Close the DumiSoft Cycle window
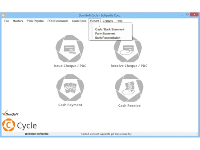 pyautogui.click(x=194, y=14)
